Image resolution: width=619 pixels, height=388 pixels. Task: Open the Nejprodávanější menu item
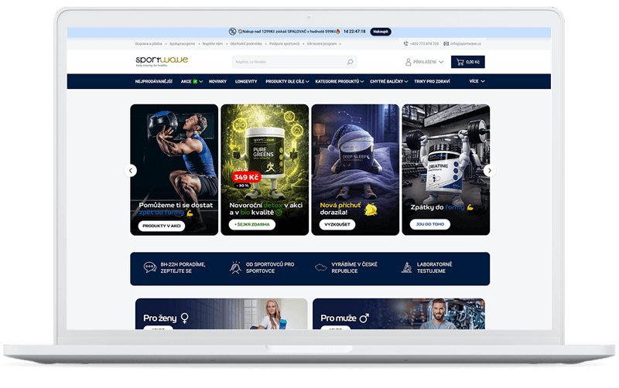pos(153,81)
